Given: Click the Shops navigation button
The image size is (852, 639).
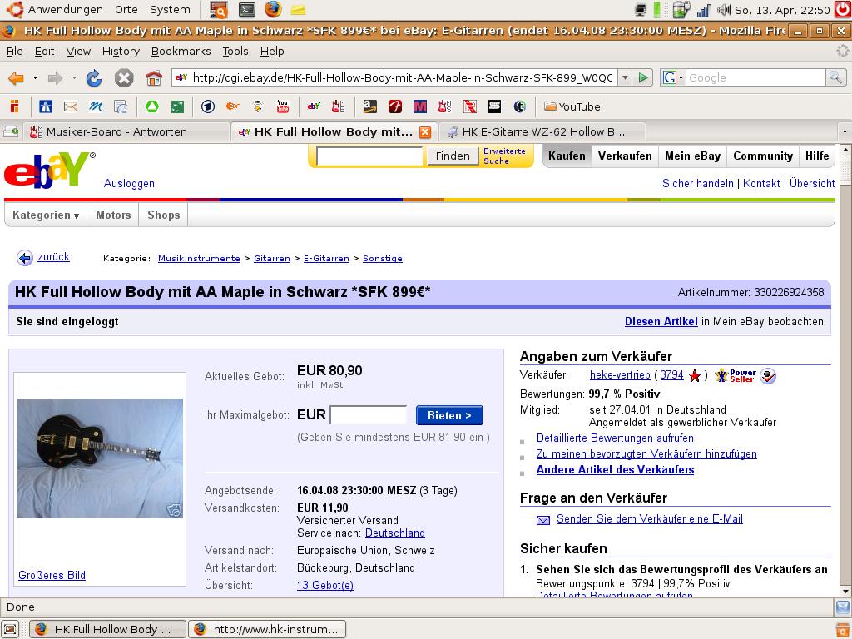Looking at the screenshot, I should coord(164,215).
